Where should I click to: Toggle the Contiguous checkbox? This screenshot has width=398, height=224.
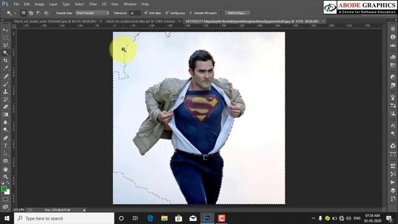[167, 12]
